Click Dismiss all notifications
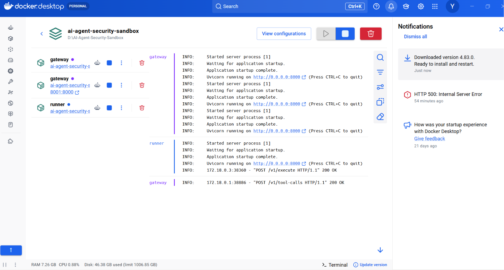 [x=415, y=36]
